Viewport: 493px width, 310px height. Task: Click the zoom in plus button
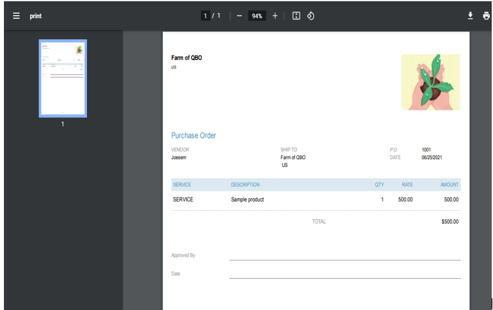pyautogui.click(x=275, y=16)
